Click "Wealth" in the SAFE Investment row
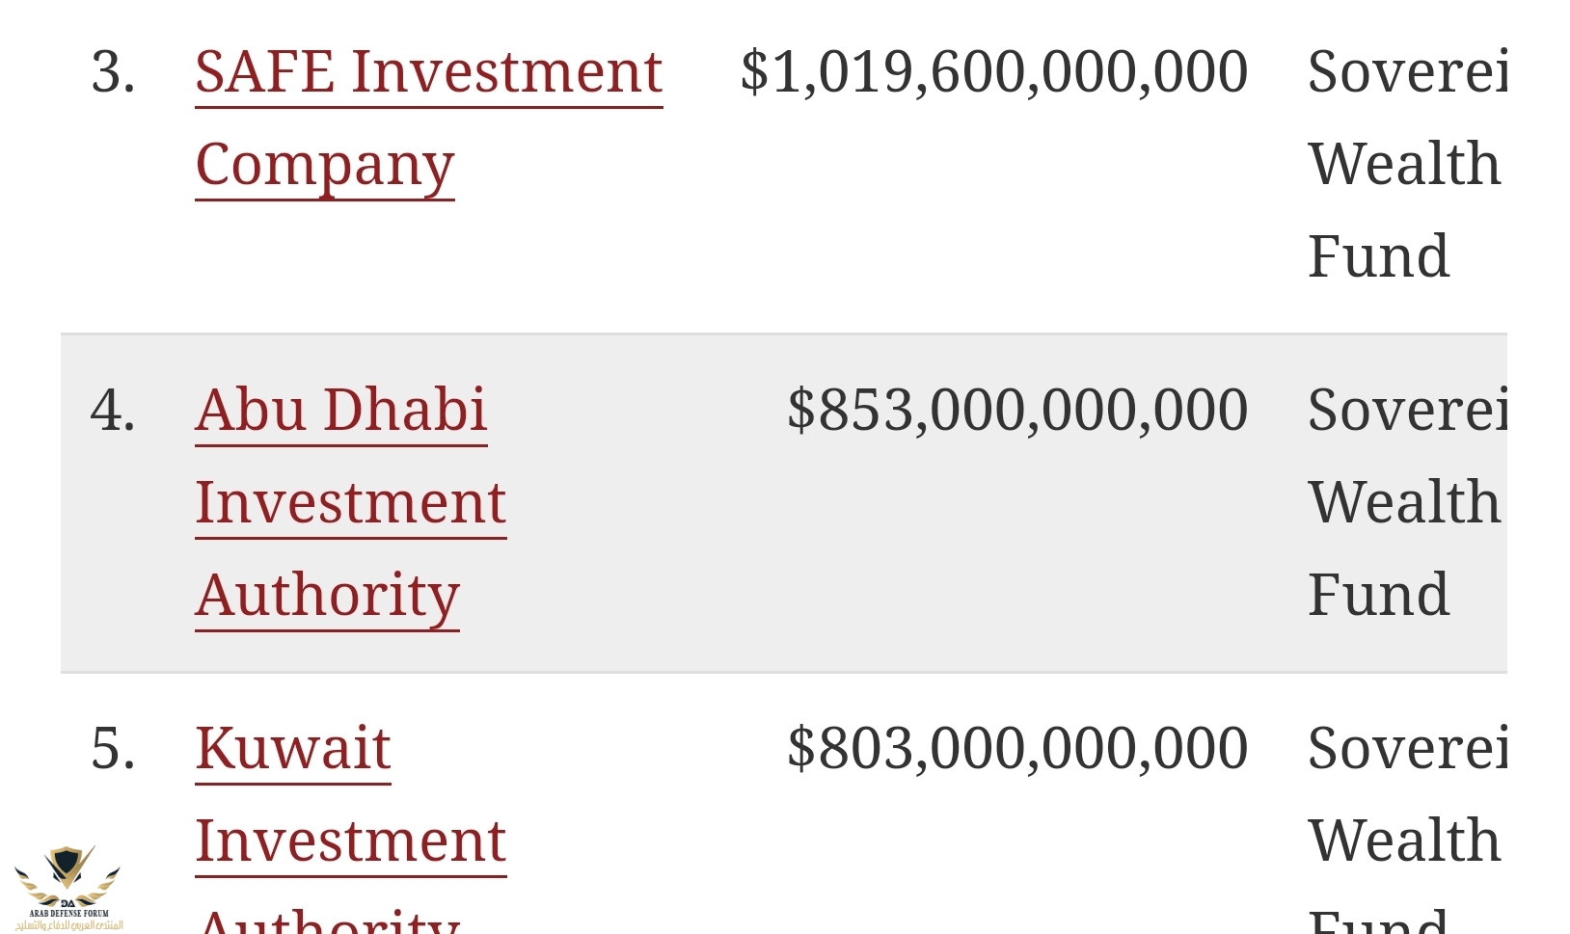Image resolution: width=1570 pixels, height=934 pixels. coord(1404,165)
